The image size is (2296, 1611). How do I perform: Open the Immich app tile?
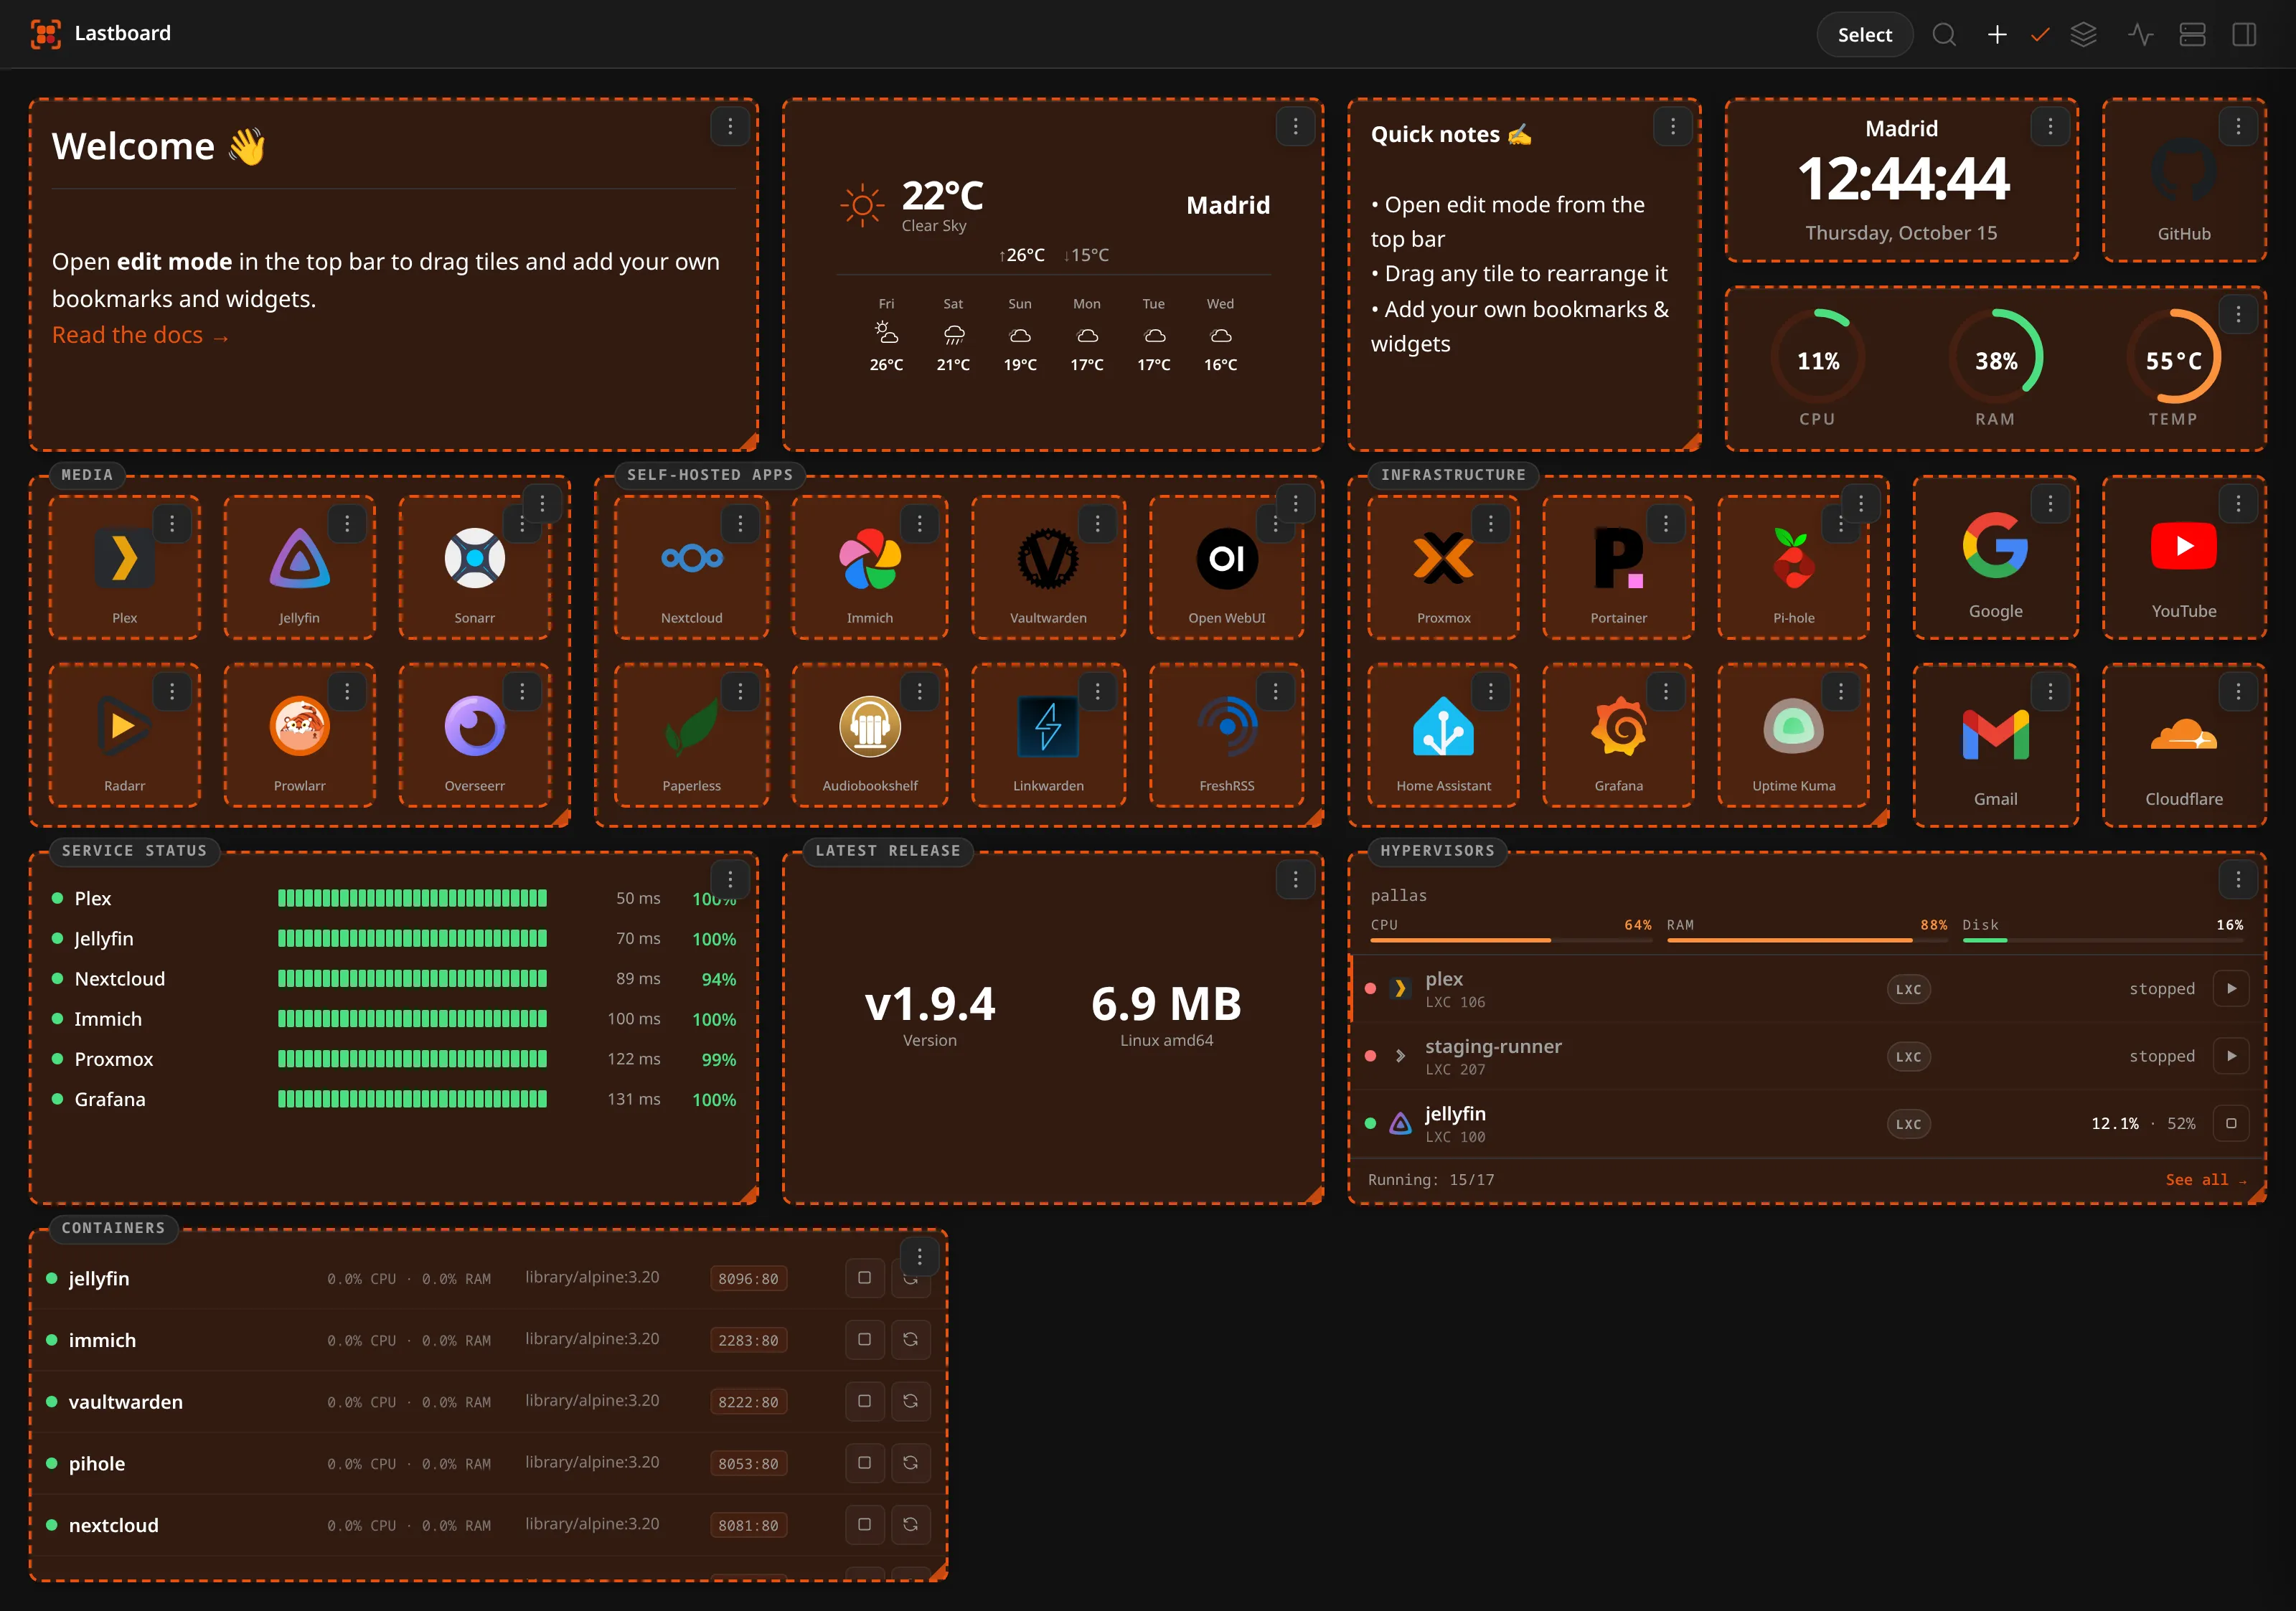click(870, 567)
